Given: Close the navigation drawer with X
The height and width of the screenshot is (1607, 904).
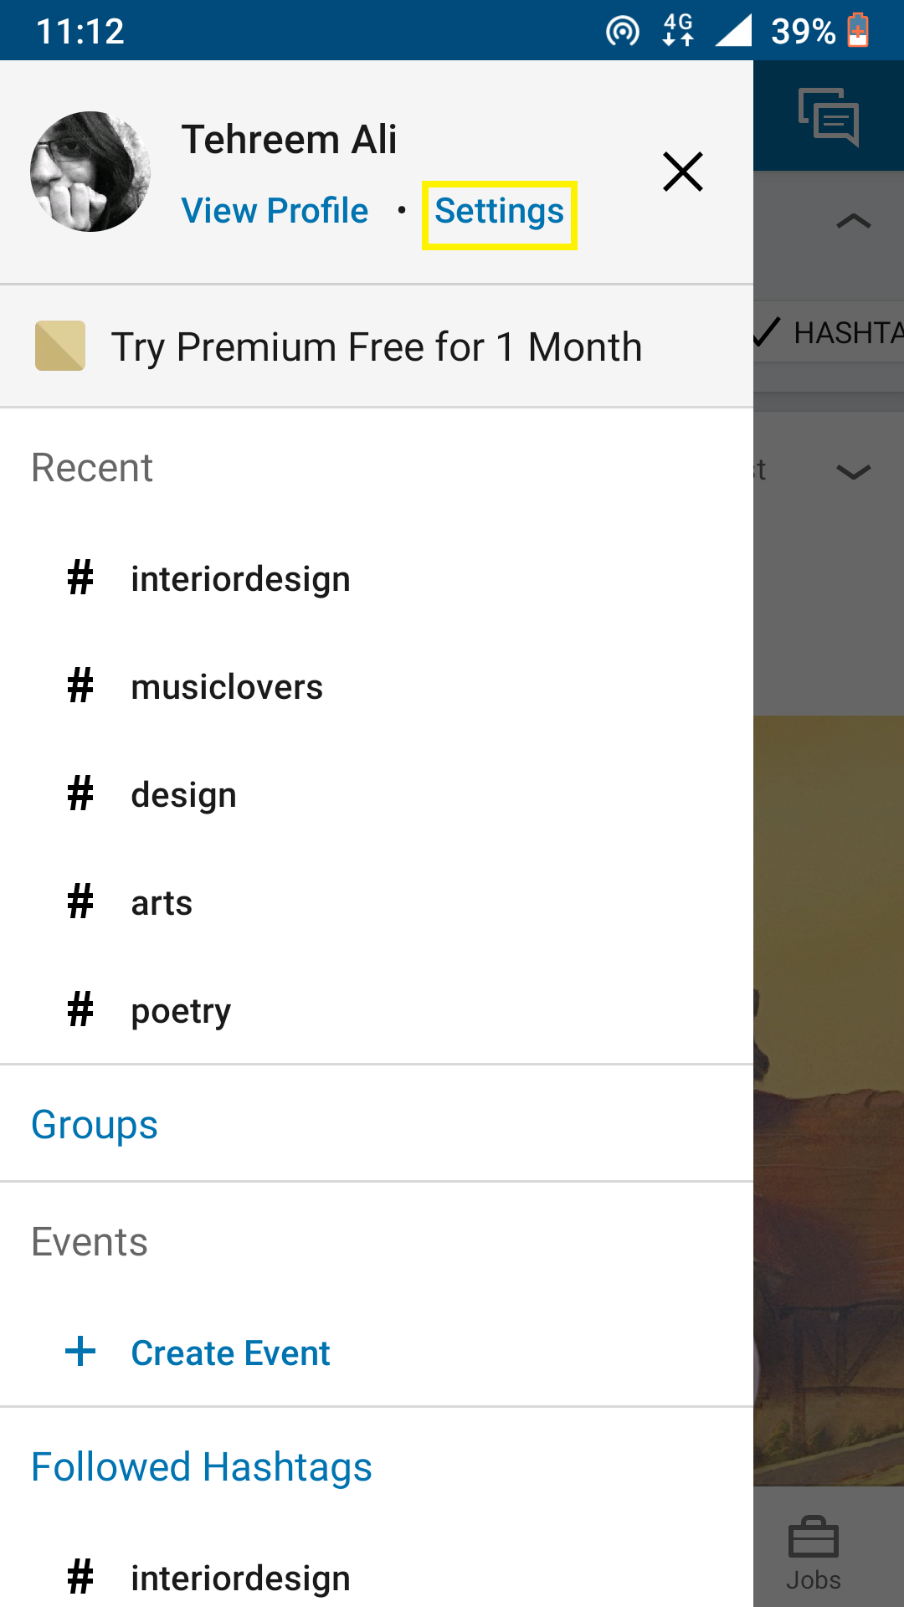Looking at the screenshot, I should pyautogui.click(x=682, y=172).
